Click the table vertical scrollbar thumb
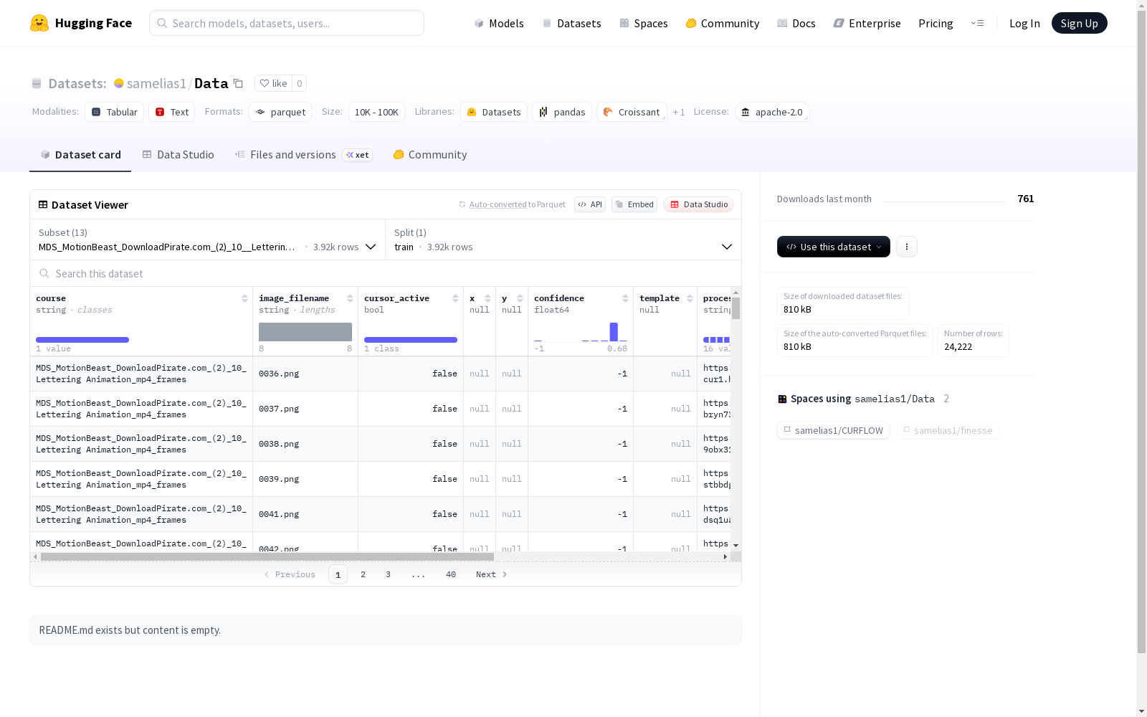 click(736, 308)
